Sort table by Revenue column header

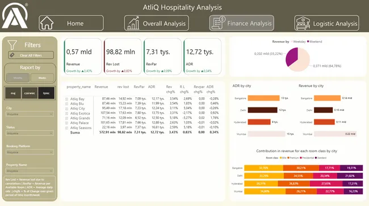(101, 87)
